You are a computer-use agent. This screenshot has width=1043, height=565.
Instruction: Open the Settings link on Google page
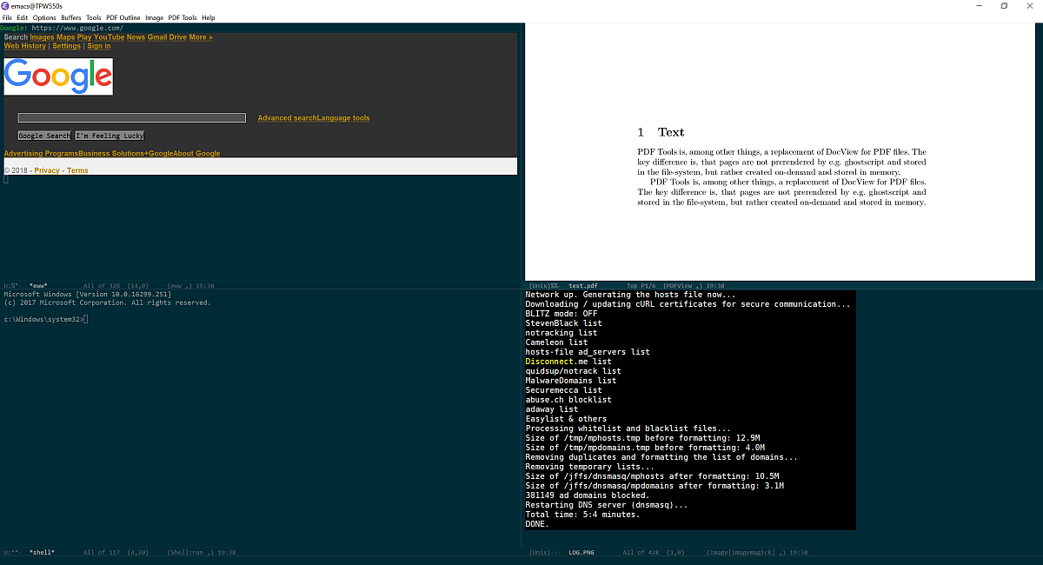coord(66,46)
